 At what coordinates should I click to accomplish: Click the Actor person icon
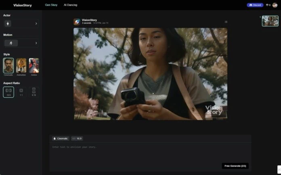(8, 23)
